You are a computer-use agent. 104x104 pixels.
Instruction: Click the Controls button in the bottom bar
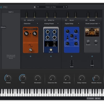tap(90, 98)
